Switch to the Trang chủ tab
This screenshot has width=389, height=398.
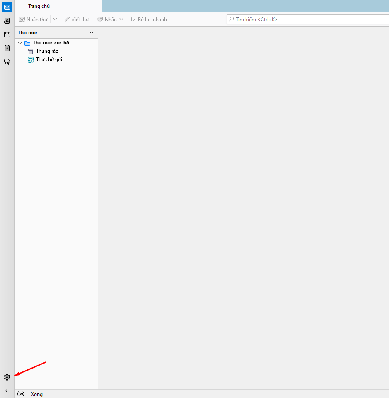click(39, 6)
